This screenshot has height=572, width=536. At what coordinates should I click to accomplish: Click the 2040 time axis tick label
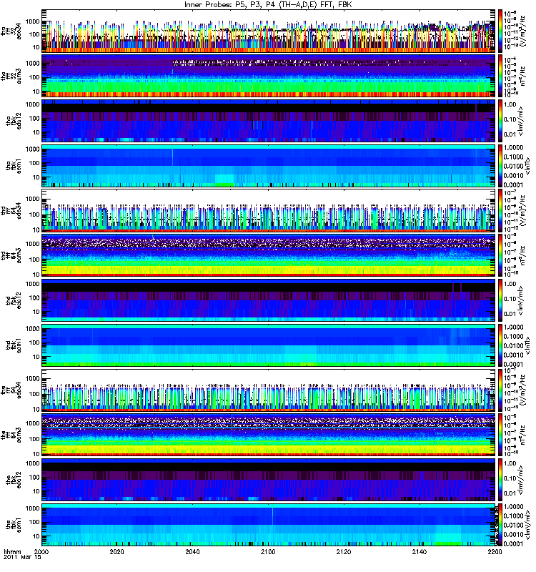[x=192, y=551]
